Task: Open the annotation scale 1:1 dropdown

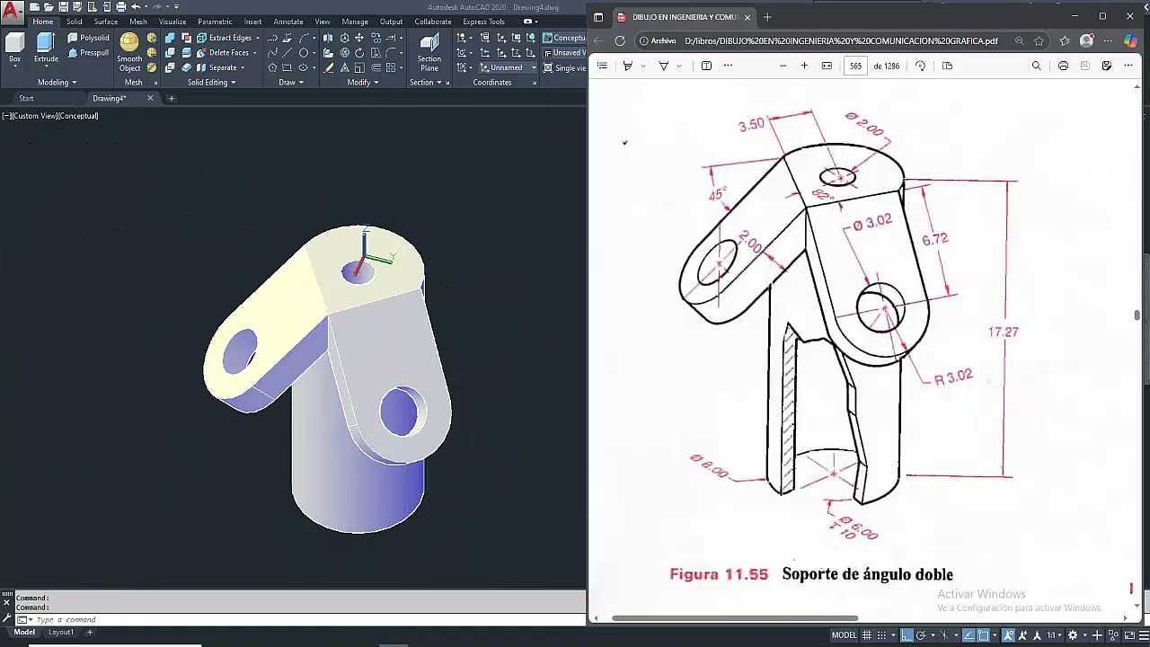Action: pos(1053,635)
